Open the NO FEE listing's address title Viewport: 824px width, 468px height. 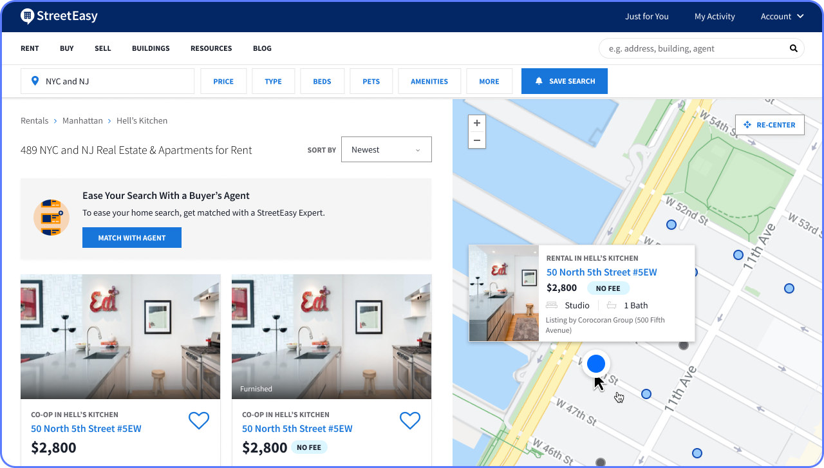point(297,429)
